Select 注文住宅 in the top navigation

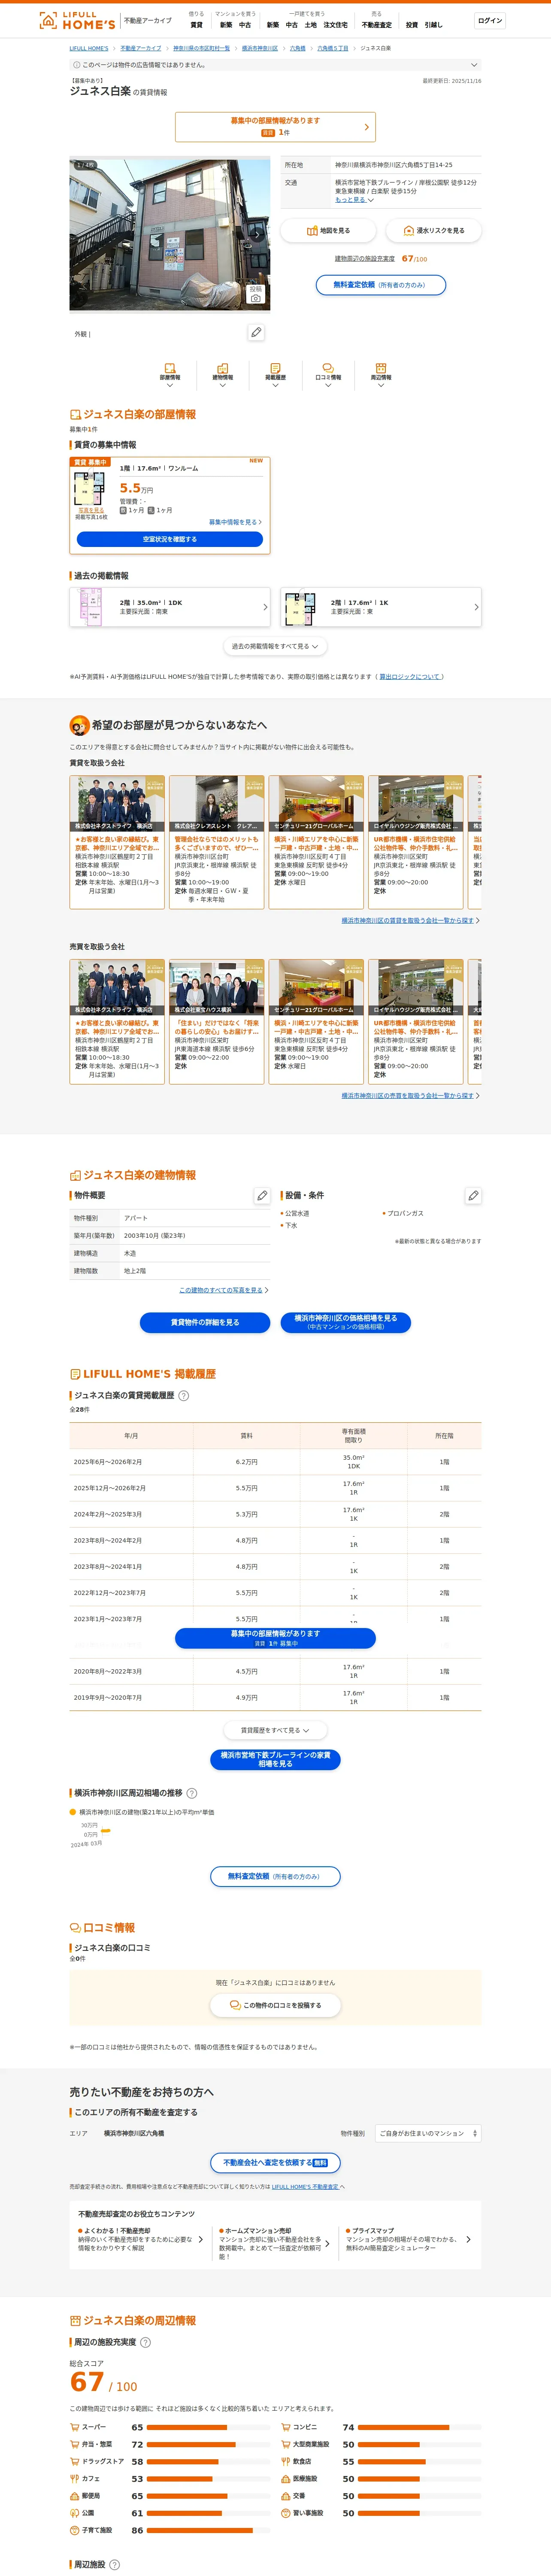pyautogui.click(x=335, y=25)
